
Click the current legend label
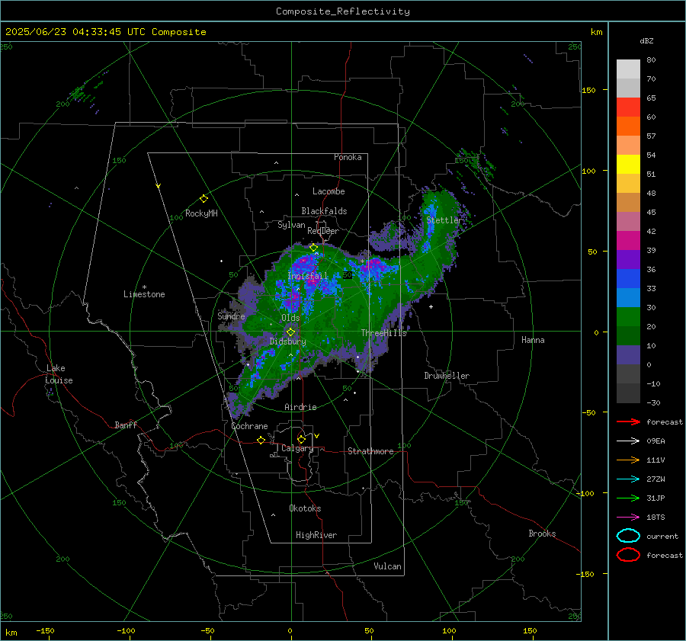(x=662, y=536)
